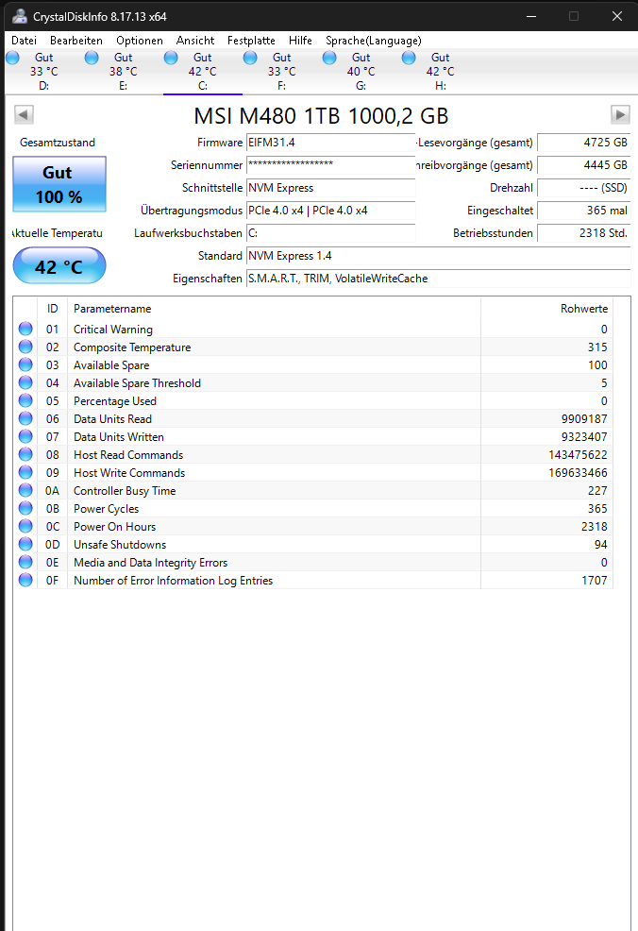
Task: Open the Optionen menu
Action: 140,41
